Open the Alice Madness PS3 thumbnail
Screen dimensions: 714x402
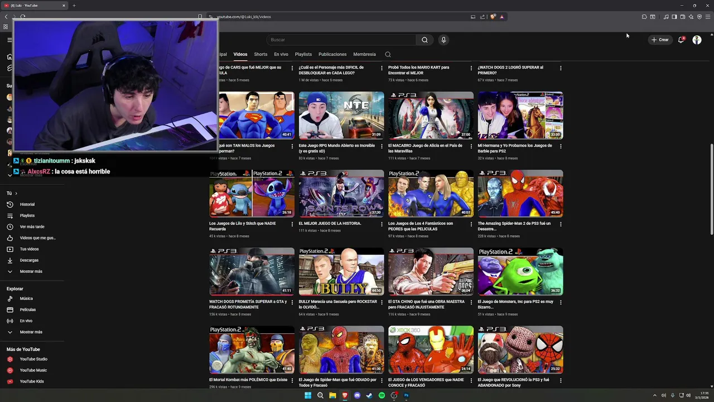click(431, 115)
